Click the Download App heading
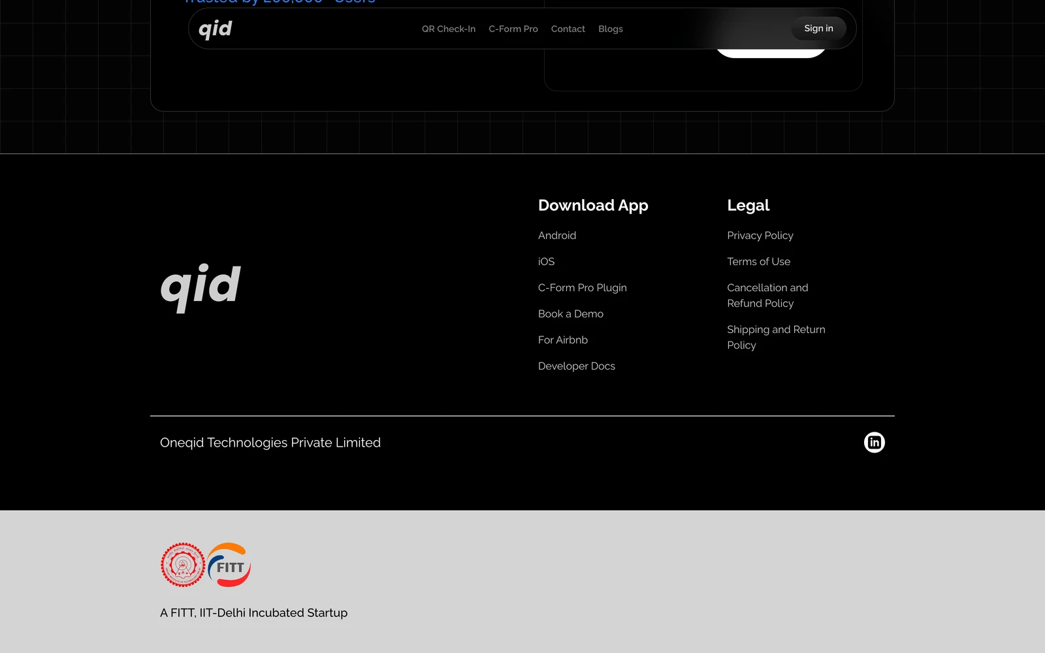This screenshot has width=1045, height=653. tap(593, 205)
